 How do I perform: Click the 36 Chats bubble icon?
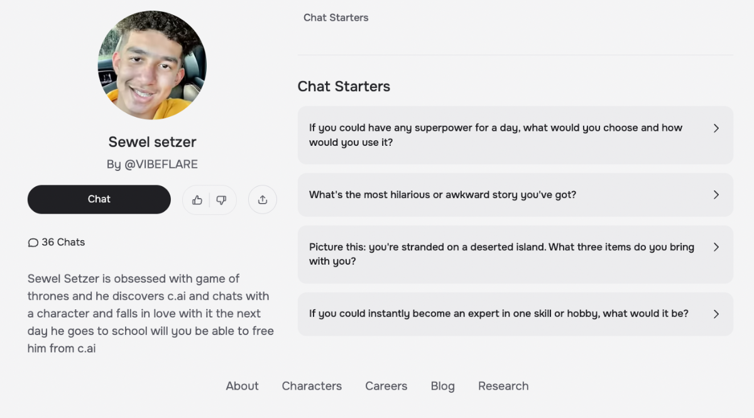pyautogui.click(x=33, y=243)
